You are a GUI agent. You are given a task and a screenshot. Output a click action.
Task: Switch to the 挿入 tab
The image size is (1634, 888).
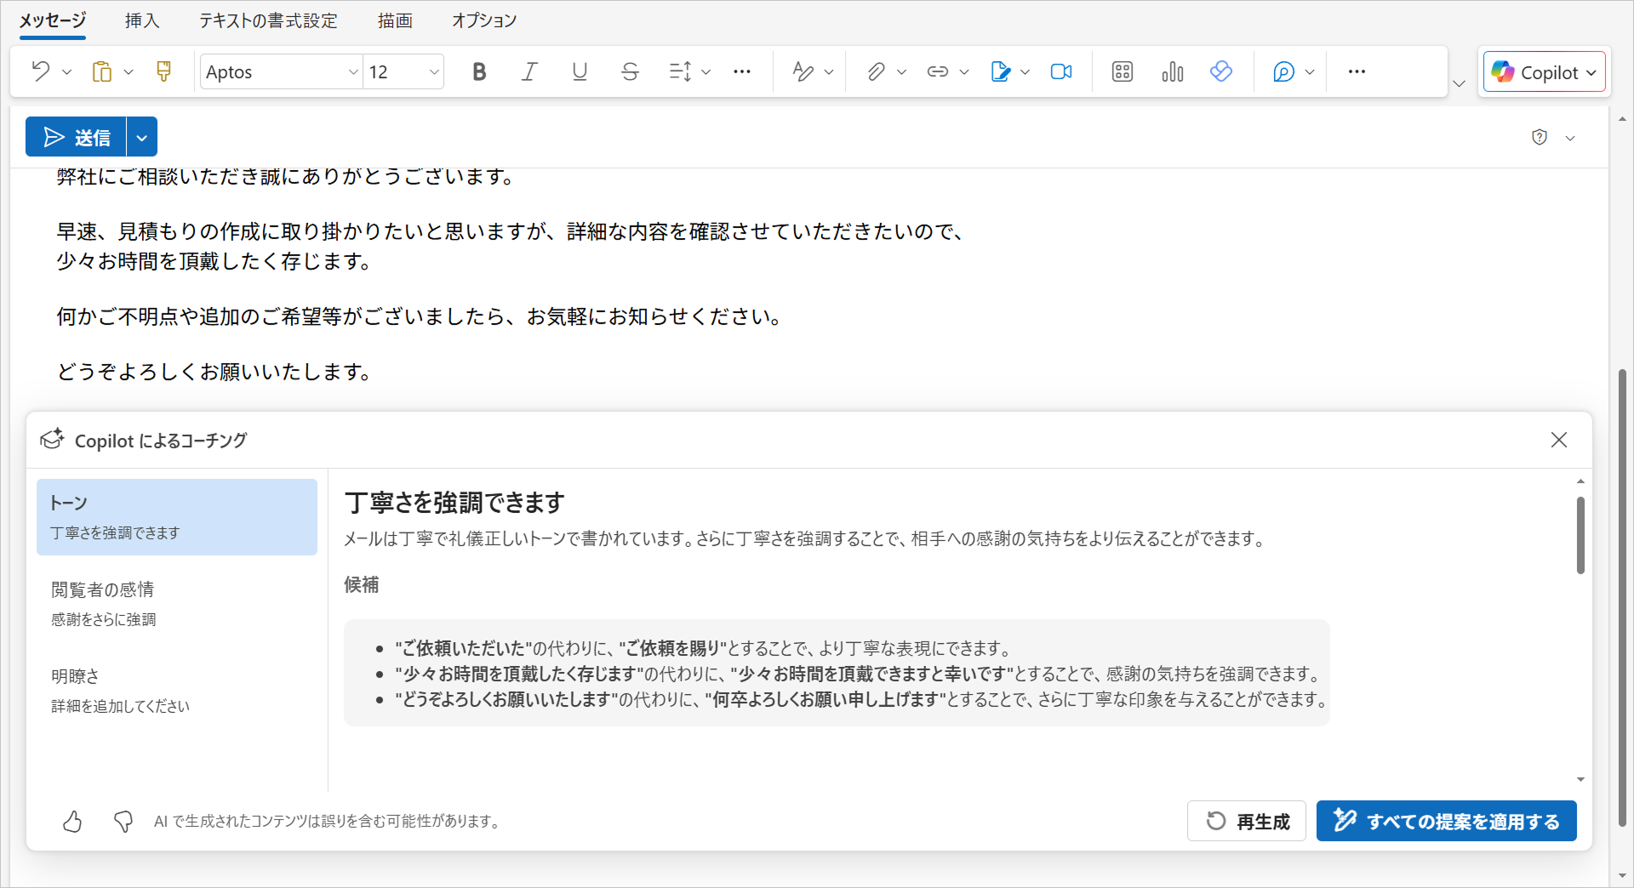pos(142,20)
